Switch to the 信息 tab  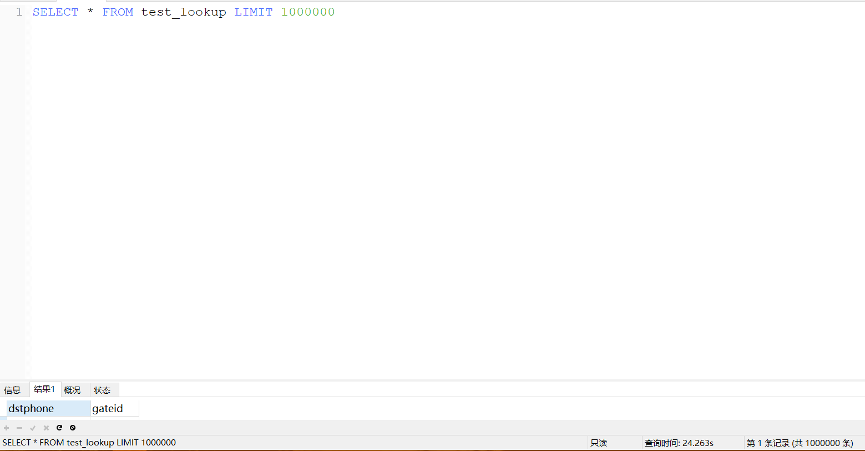14,389
